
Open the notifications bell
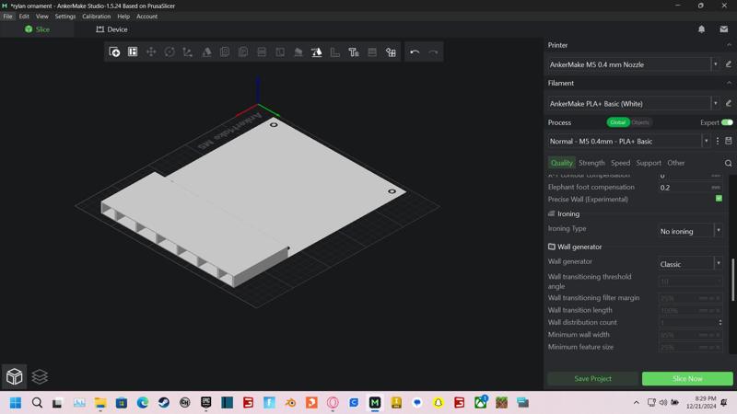[701, 29]
